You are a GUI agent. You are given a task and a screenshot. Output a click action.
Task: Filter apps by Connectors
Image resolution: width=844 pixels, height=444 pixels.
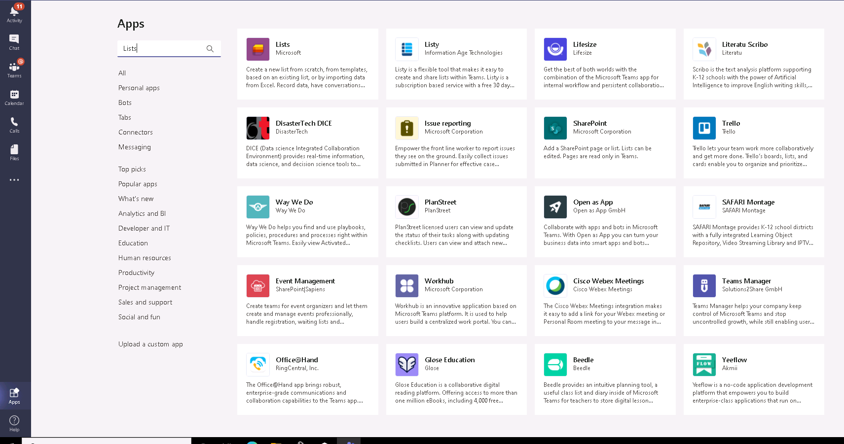(x=136, y=132)
